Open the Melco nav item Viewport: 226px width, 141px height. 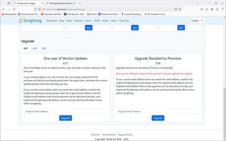(x=105, y=21)
